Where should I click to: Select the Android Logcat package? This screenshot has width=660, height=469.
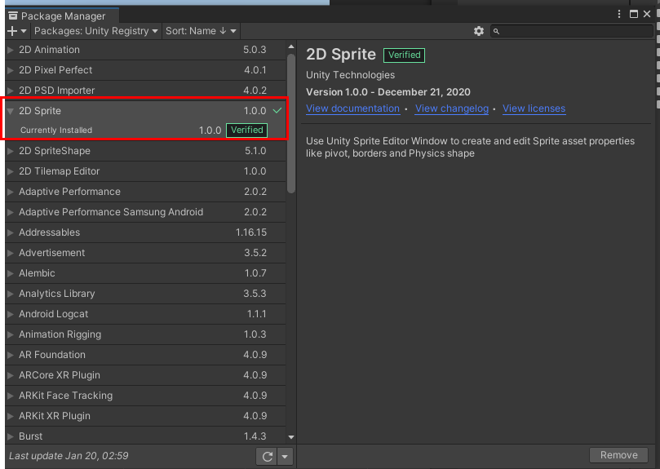click(x=145, y=314)
